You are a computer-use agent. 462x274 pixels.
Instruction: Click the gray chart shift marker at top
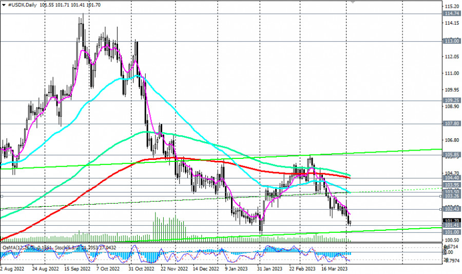tap(352, 2)
